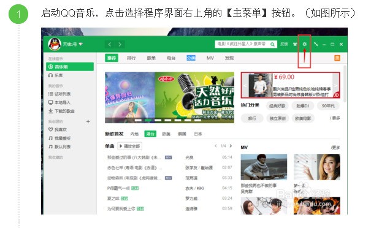
Task: Select 欧美 new songs filter
Action: [x=166, y=134]
